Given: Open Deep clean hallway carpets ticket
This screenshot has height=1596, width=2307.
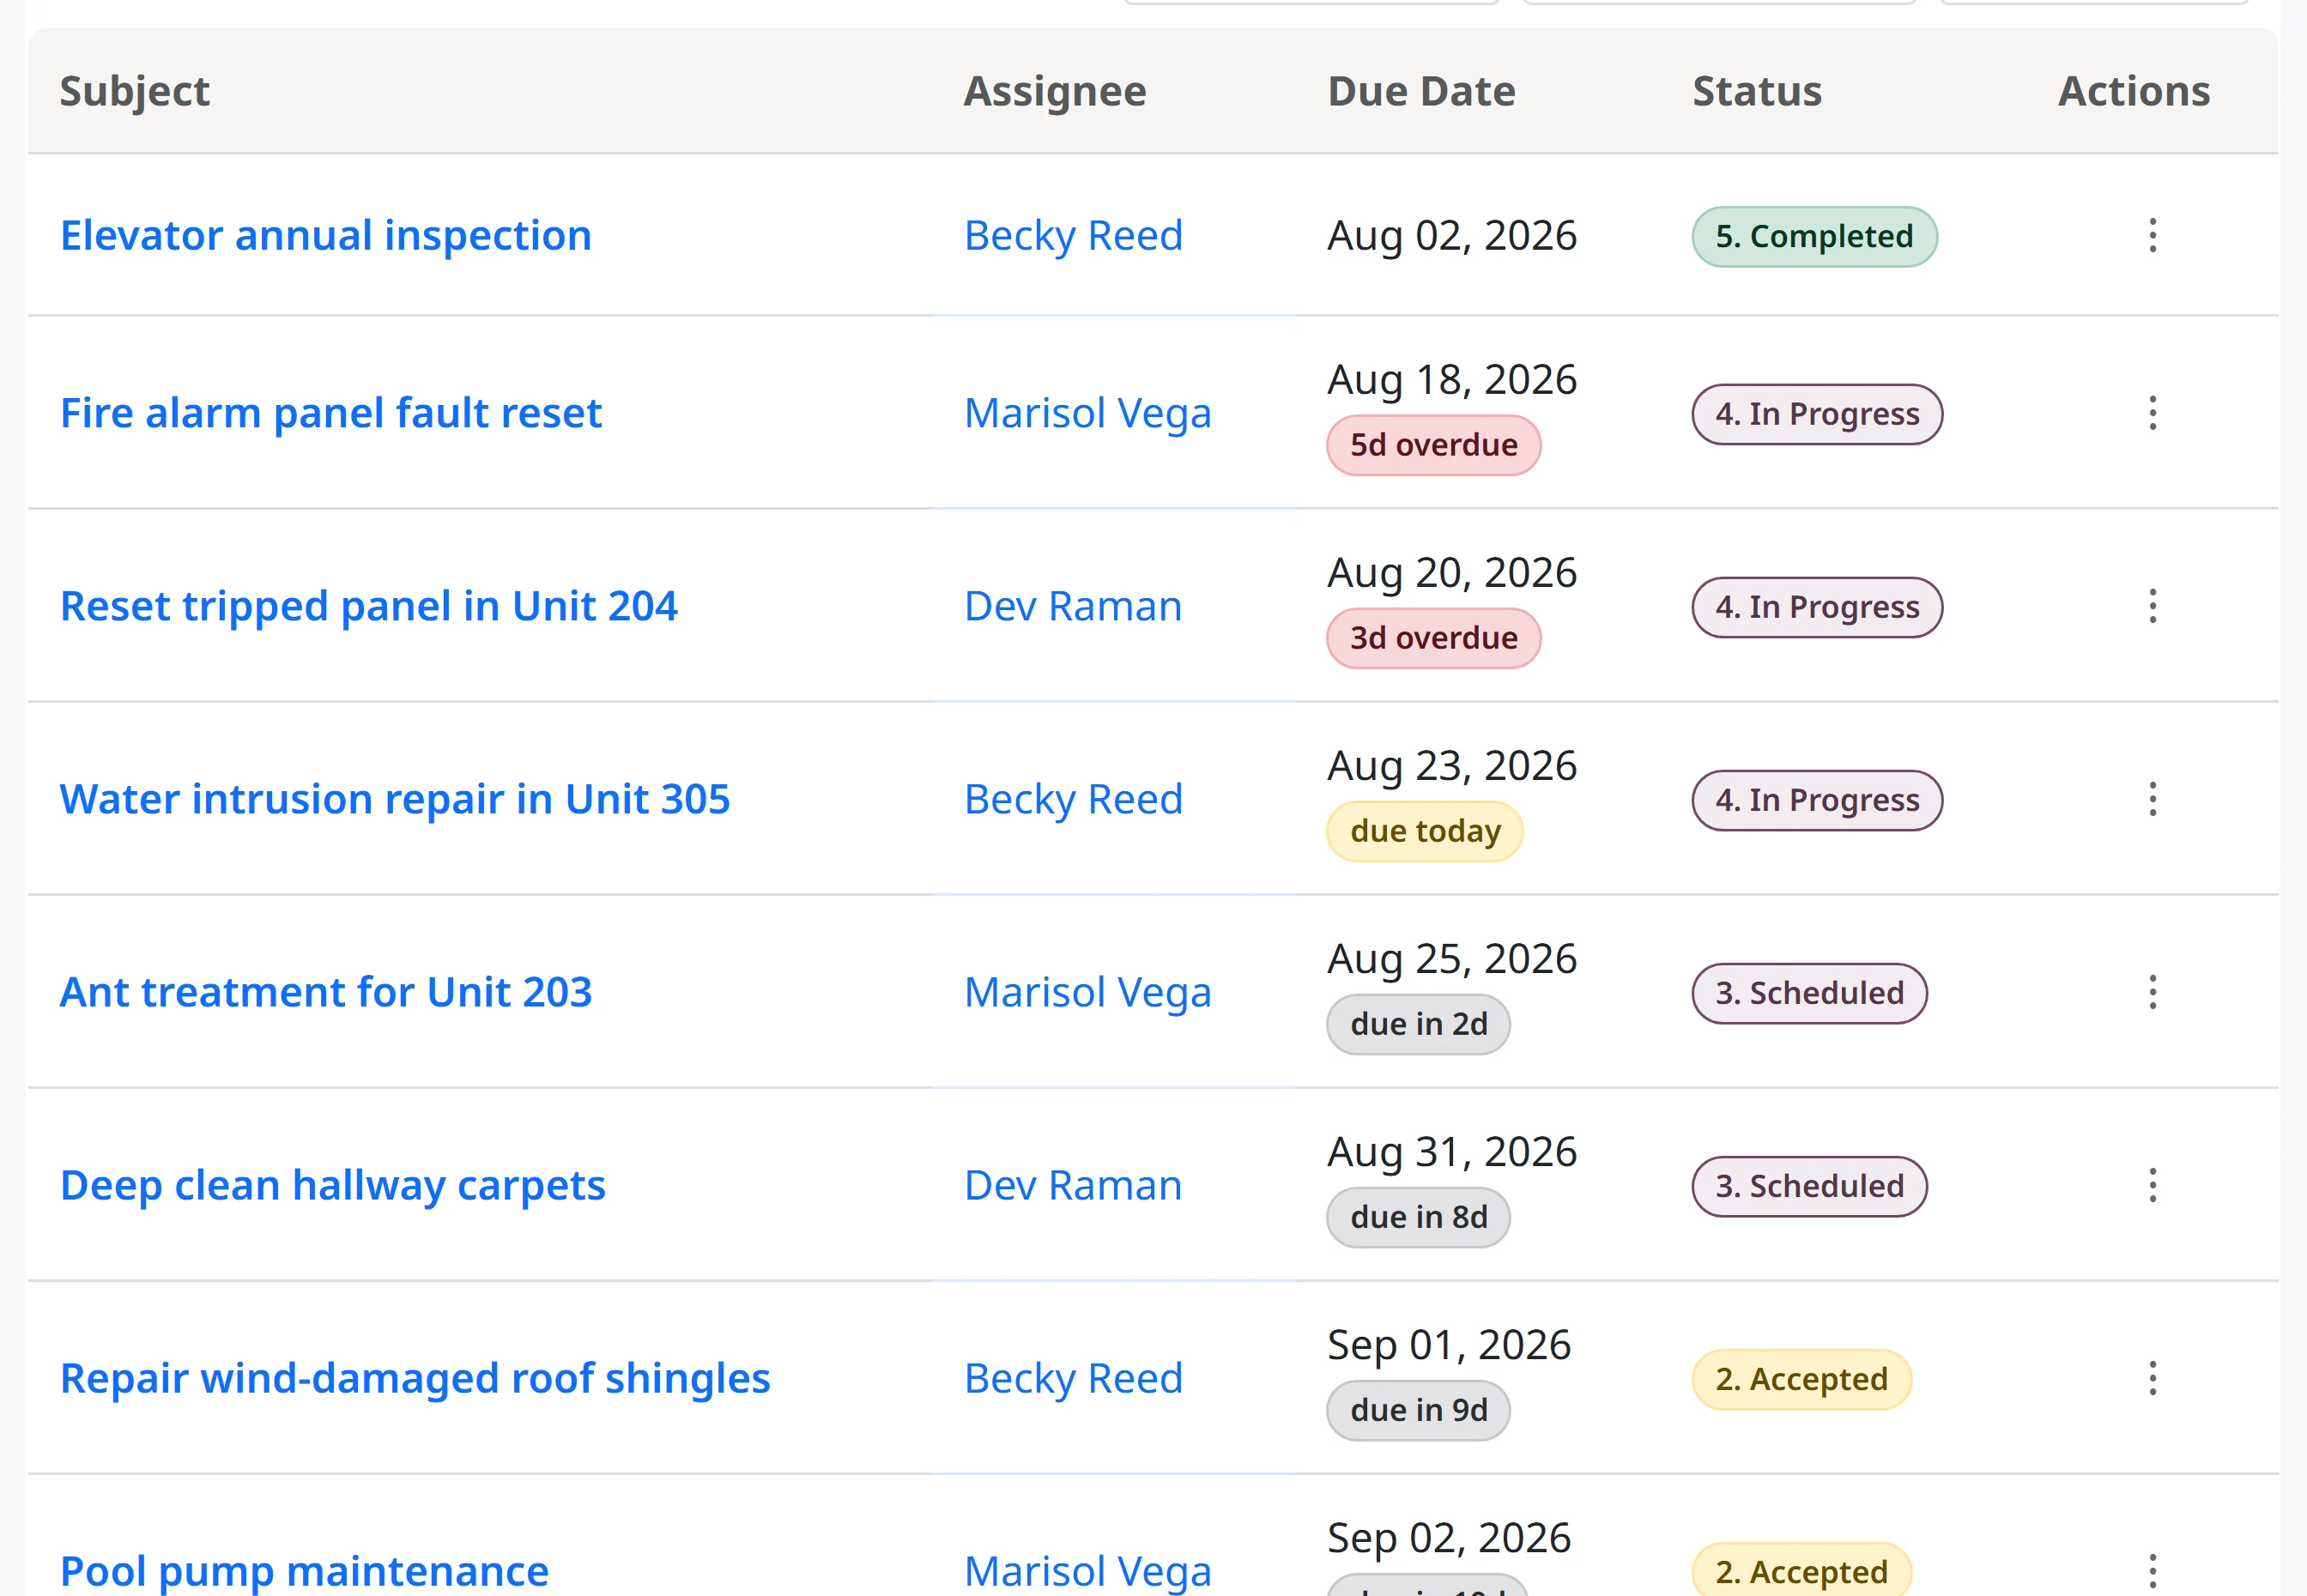Looking at the screenshot, I should coord(333,1185).
